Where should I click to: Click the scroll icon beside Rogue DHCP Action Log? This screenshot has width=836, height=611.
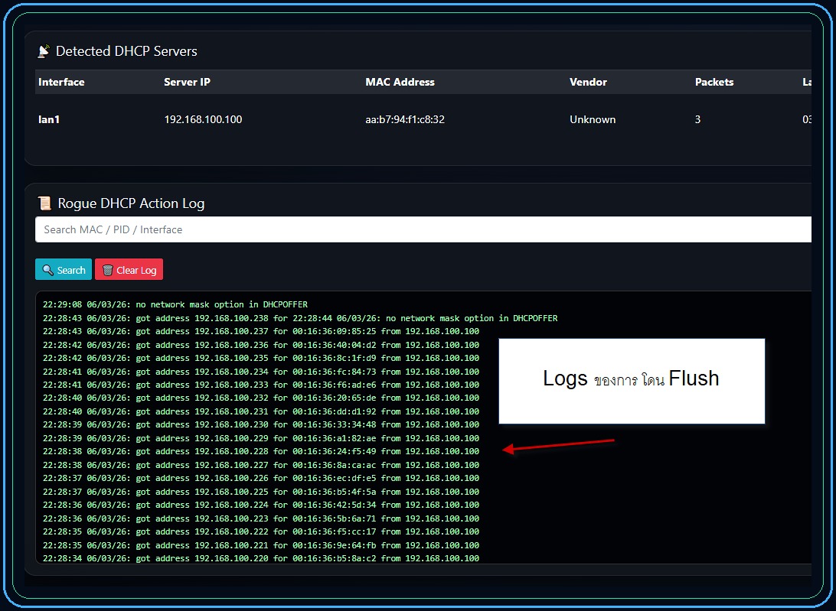(x=44, y=203)
